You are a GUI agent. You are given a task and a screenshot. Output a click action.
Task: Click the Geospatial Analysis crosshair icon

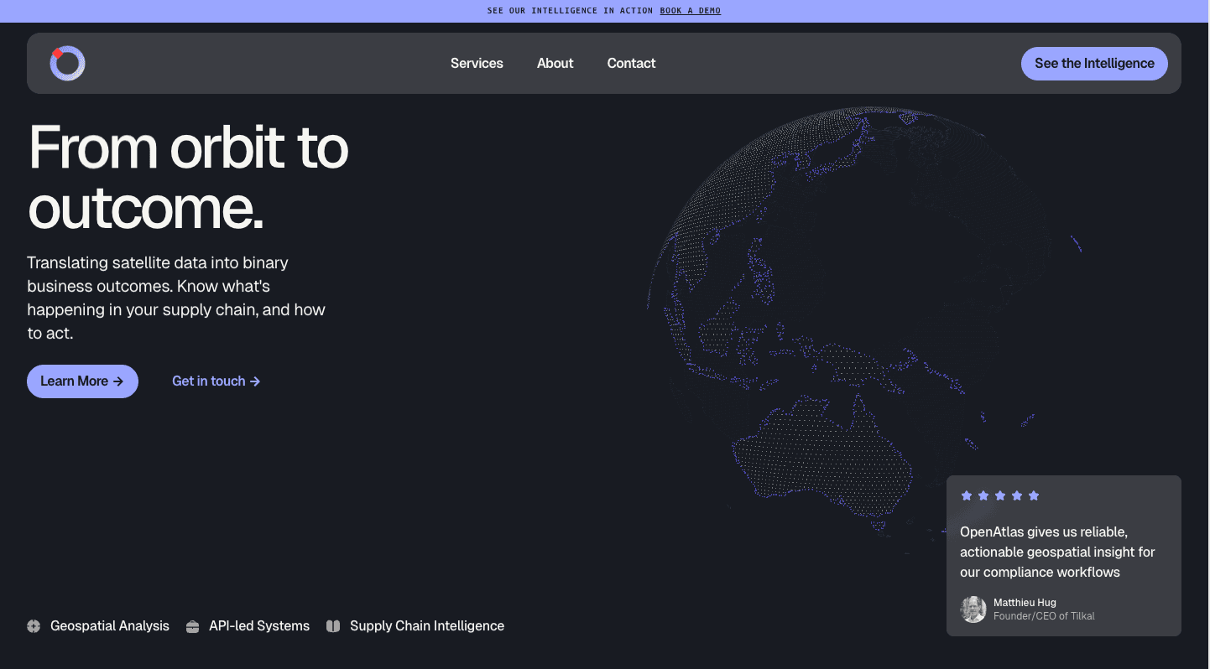(x=34, y=626)
